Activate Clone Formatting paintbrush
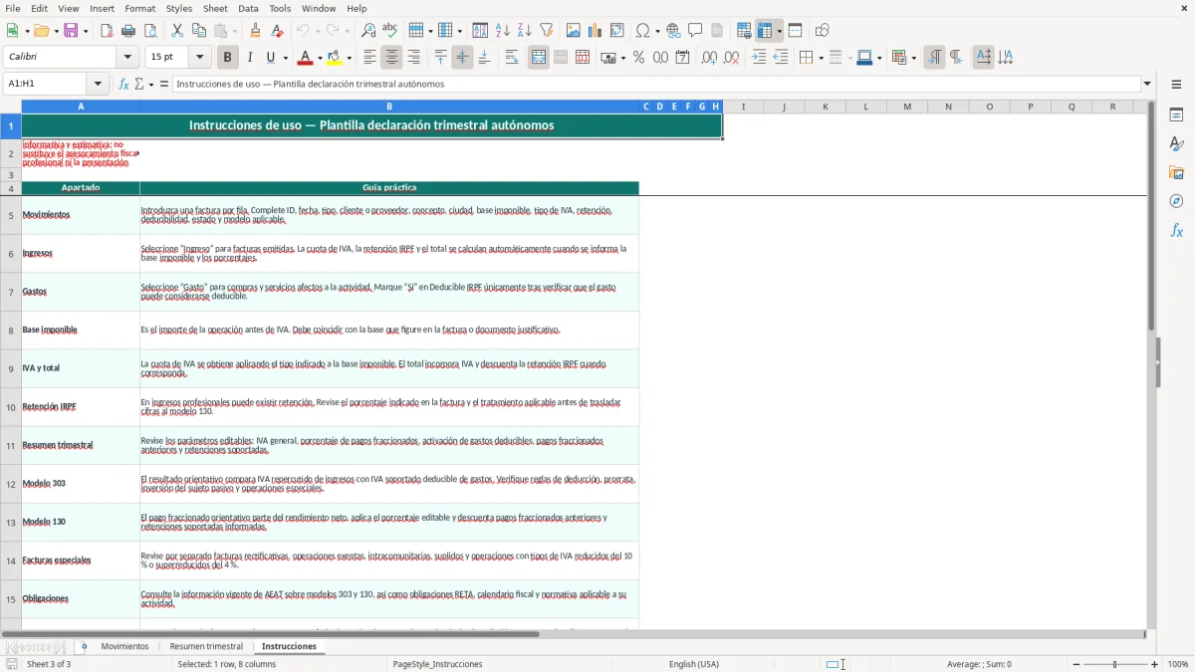This screenshot has height=672, width=1195. tap(256, 31)
